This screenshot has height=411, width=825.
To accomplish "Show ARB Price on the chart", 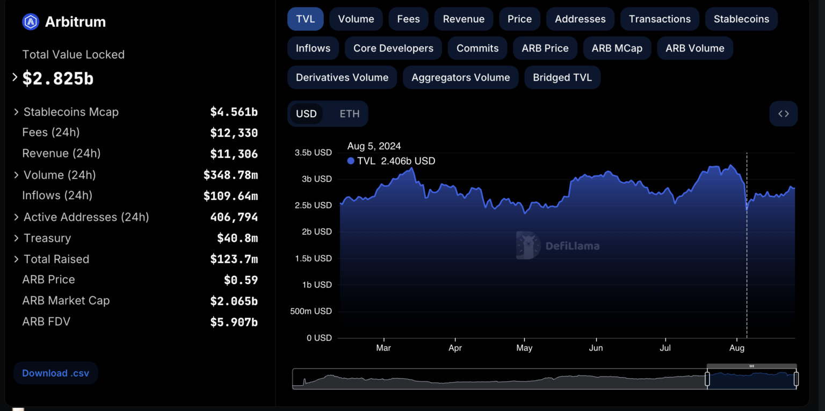I will [545, 48].
